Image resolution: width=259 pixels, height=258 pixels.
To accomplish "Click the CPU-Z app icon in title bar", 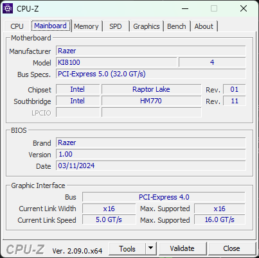I will [8, 8].
